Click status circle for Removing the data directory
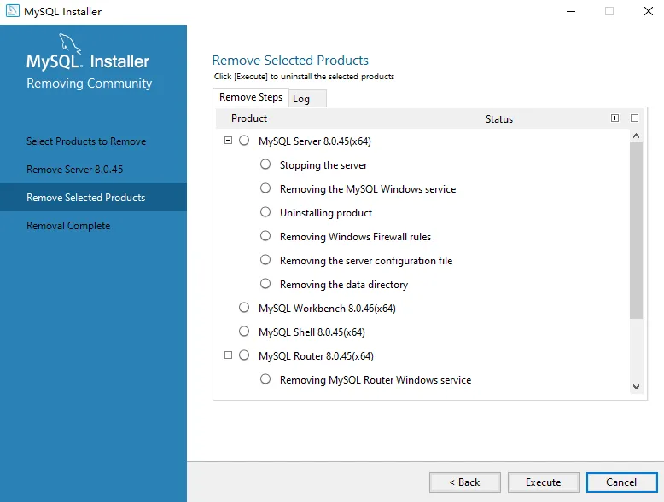 pos(265,284)
